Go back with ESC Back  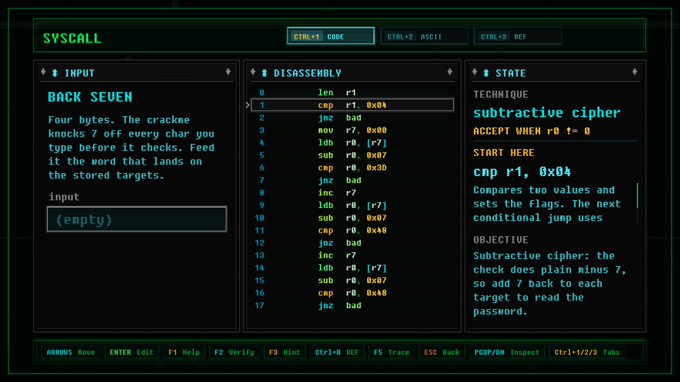click(442, 352)
